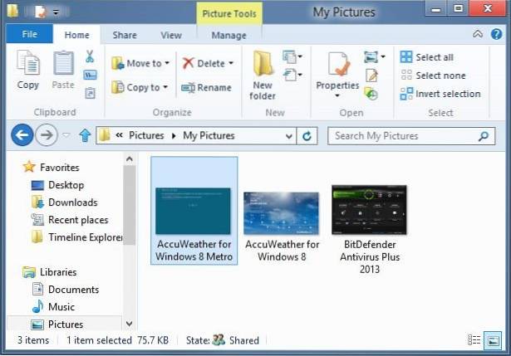The width and height of the screenshot is (511, 356).
Task: Open the Properties icon in ribbon
Action: [x=337, y=73]
